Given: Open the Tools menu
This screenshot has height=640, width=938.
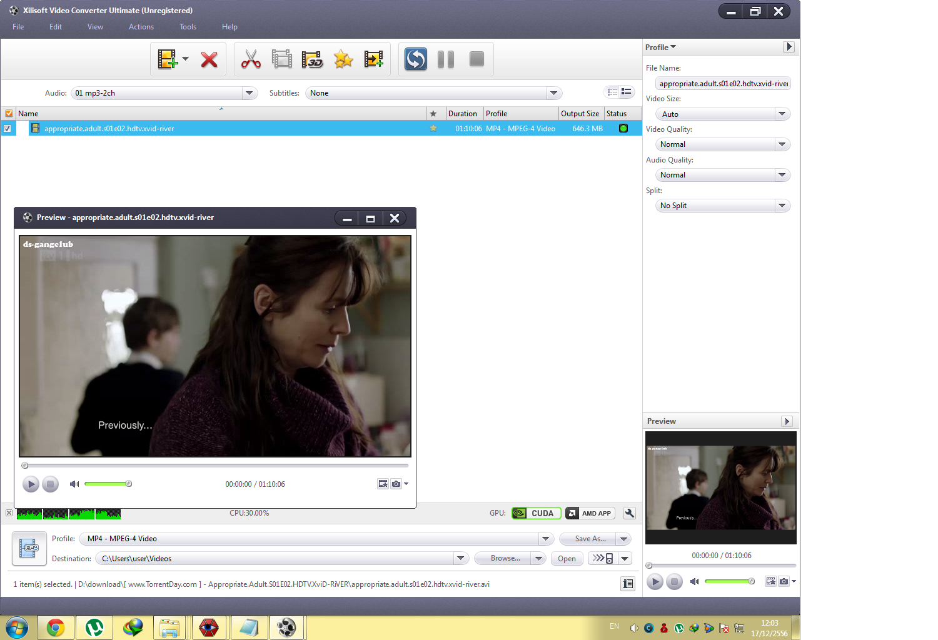Looking at the screenshot, I should [x=188, y=27].
